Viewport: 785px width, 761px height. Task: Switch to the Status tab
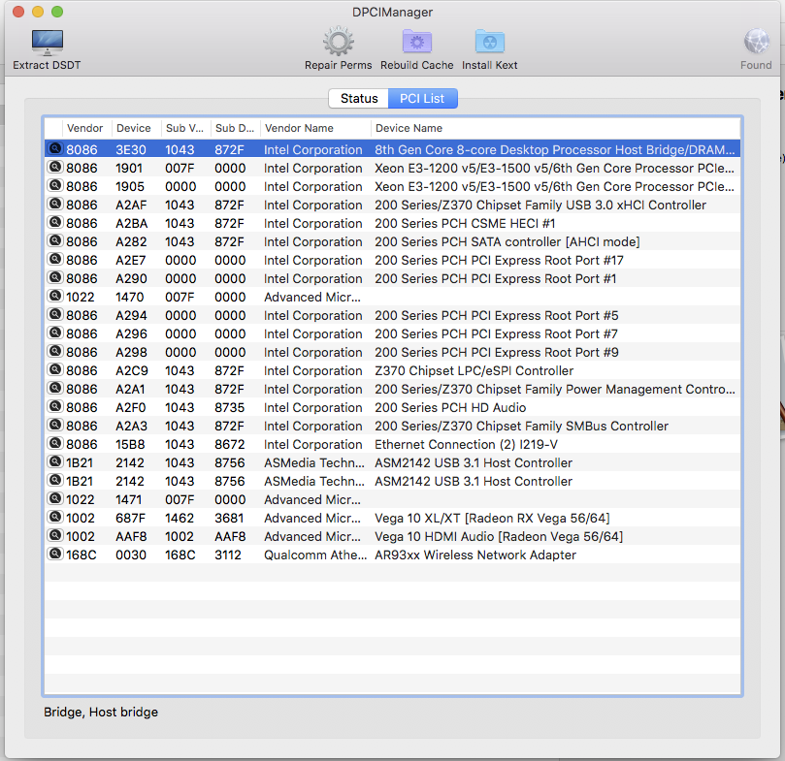tap(358, 99)
